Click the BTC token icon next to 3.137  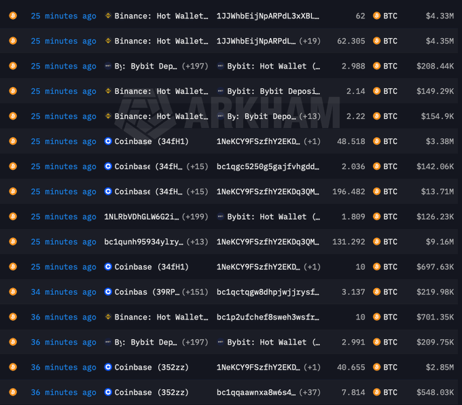tap(376, 292)
